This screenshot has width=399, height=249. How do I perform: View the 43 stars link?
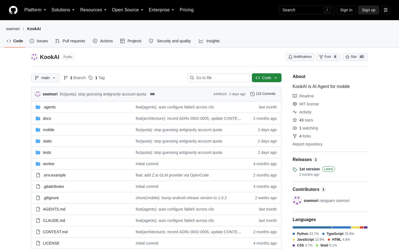[x=303, y=120]
